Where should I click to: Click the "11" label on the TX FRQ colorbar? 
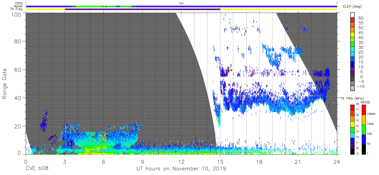(357, 143)
